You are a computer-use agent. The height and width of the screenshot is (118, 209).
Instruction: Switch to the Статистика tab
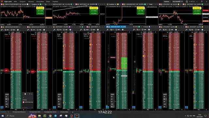coord(64,112)
